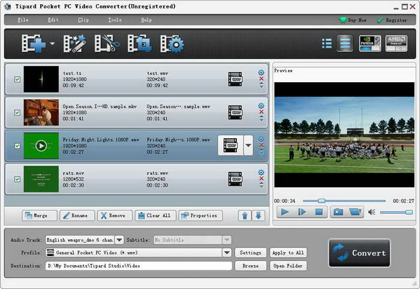Uncheck the Friday Night Lights checkbox
The height and width of the screenshot is (289, 420).
click(x=17, y=146)
